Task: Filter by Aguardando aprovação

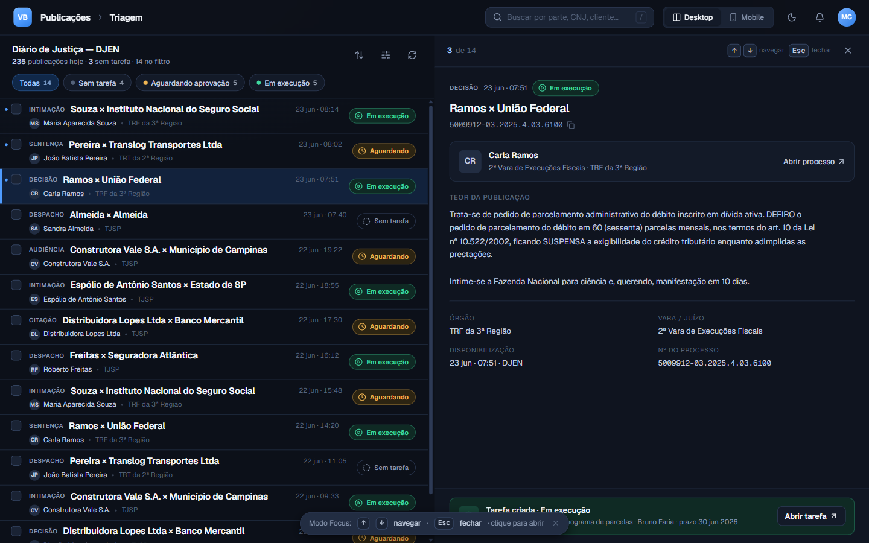Action: point(190,83)
